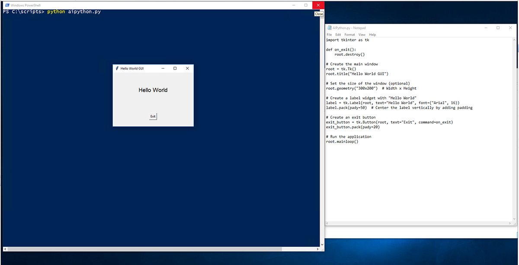Click the Hello World label in the GUI window
Screen dimensions: 519x265
coord(153,90)
